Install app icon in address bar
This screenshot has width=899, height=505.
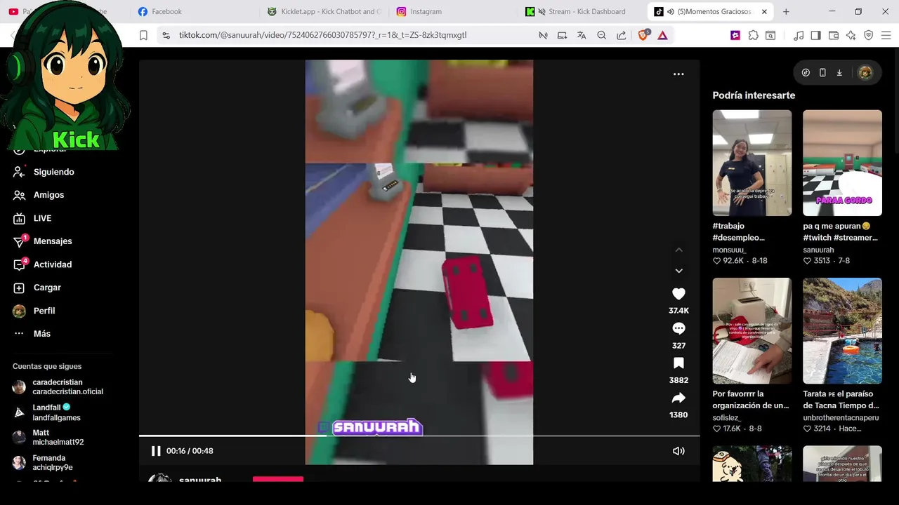point(562,35)
